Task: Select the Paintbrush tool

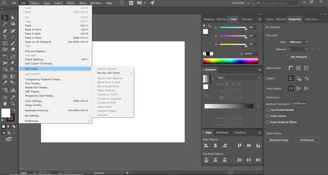Action: tap(13, 44)
